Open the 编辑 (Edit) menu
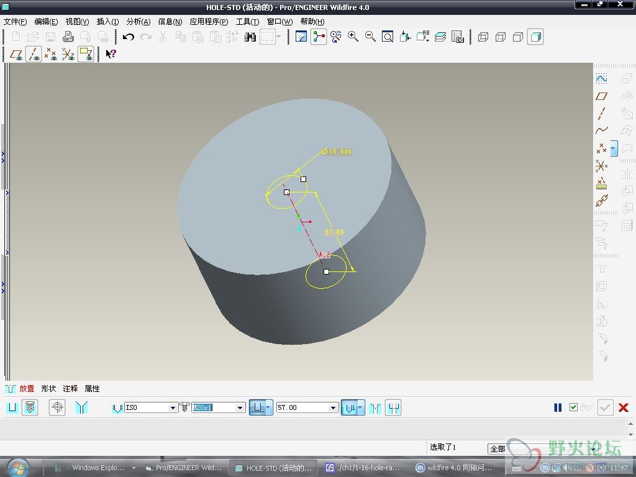The image size is (636, 477). pos(46,22)
